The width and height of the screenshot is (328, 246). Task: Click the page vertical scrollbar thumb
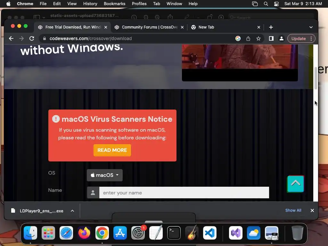[x=316, y=78]
